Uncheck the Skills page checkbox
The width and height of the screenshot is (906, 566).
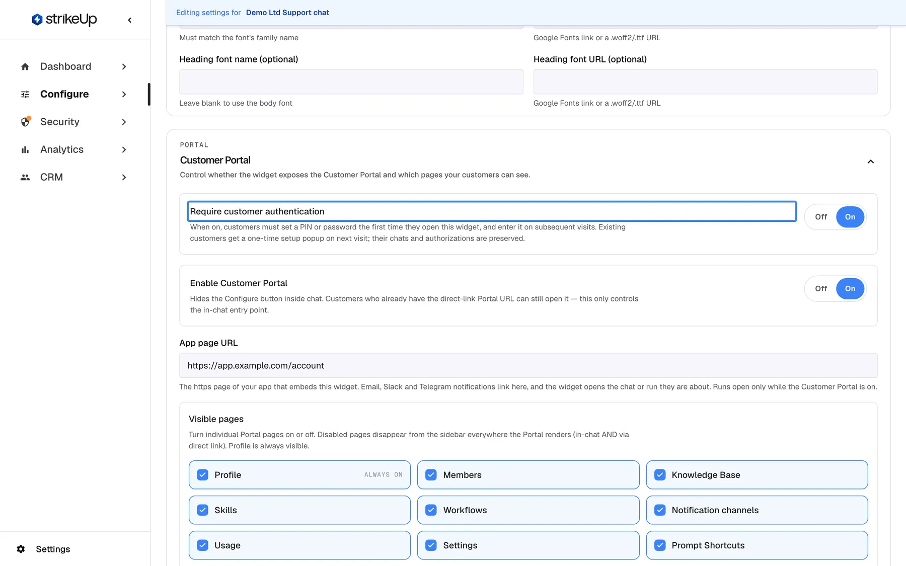tap(202, 510)
